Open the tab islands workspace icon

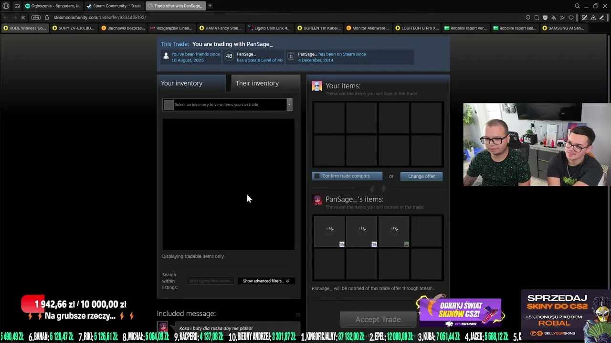[17, 6]
